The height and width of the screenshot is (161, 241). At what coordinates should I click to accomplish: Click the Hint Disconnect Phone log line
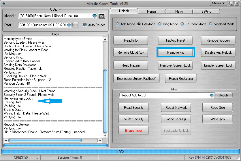(x=44, y=132)
